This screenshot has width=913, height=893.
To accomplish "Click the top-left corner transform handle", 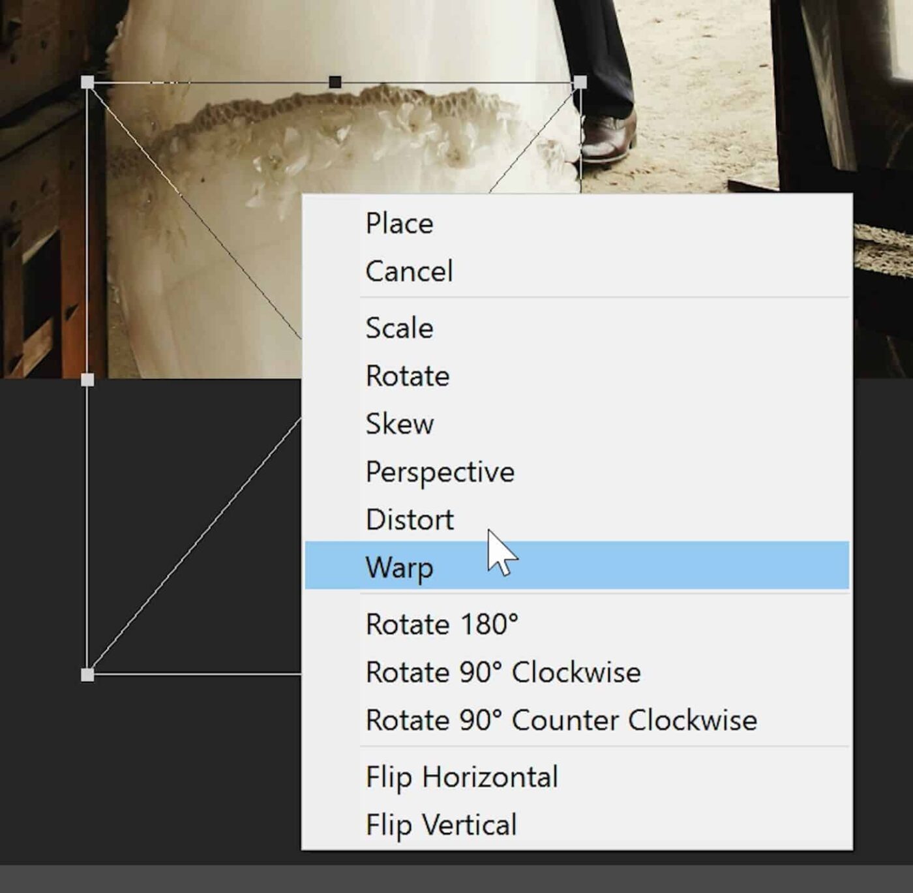I will pos(87,82).
